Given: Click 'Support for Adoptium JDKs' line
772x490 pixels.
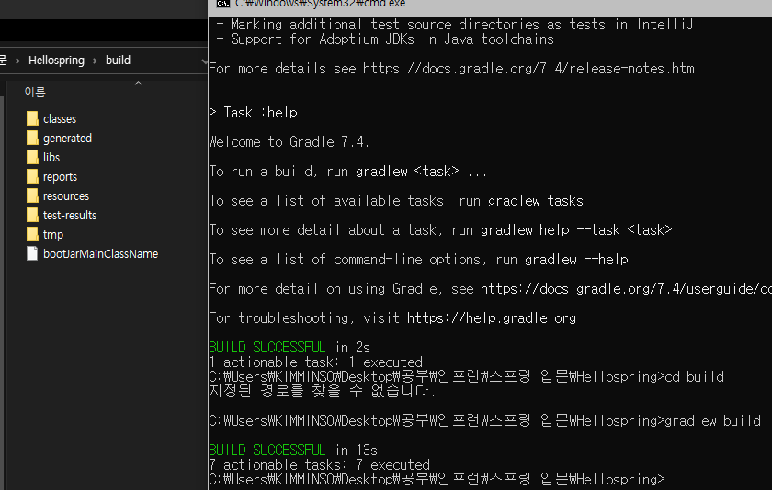Looking at the screenshot, I should coord(385,39).
